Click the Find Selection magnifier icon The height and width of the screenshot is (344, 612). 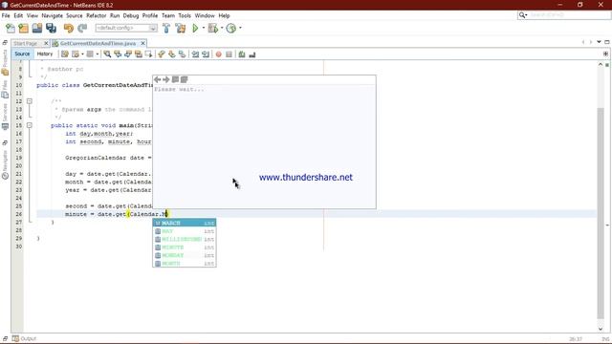tap(107, 54)
